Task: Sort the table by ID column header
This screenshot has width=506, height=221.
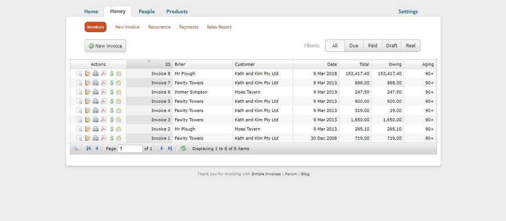Action: [x=149, y=64]
